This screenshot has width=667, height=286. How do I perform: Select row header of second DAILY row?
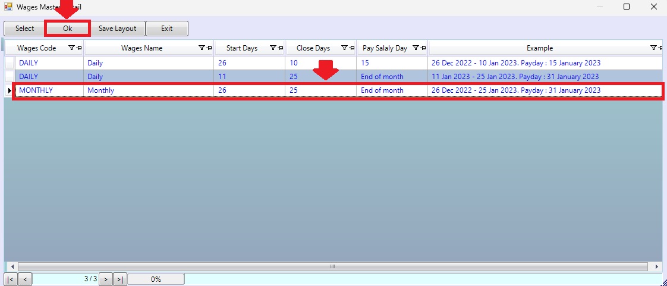tap(10, 76)
